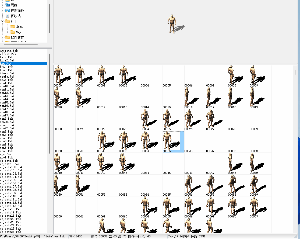Click the Pak file list vertical scrollbar
This screenshot has height=239, width=300.
pos(50,103)
